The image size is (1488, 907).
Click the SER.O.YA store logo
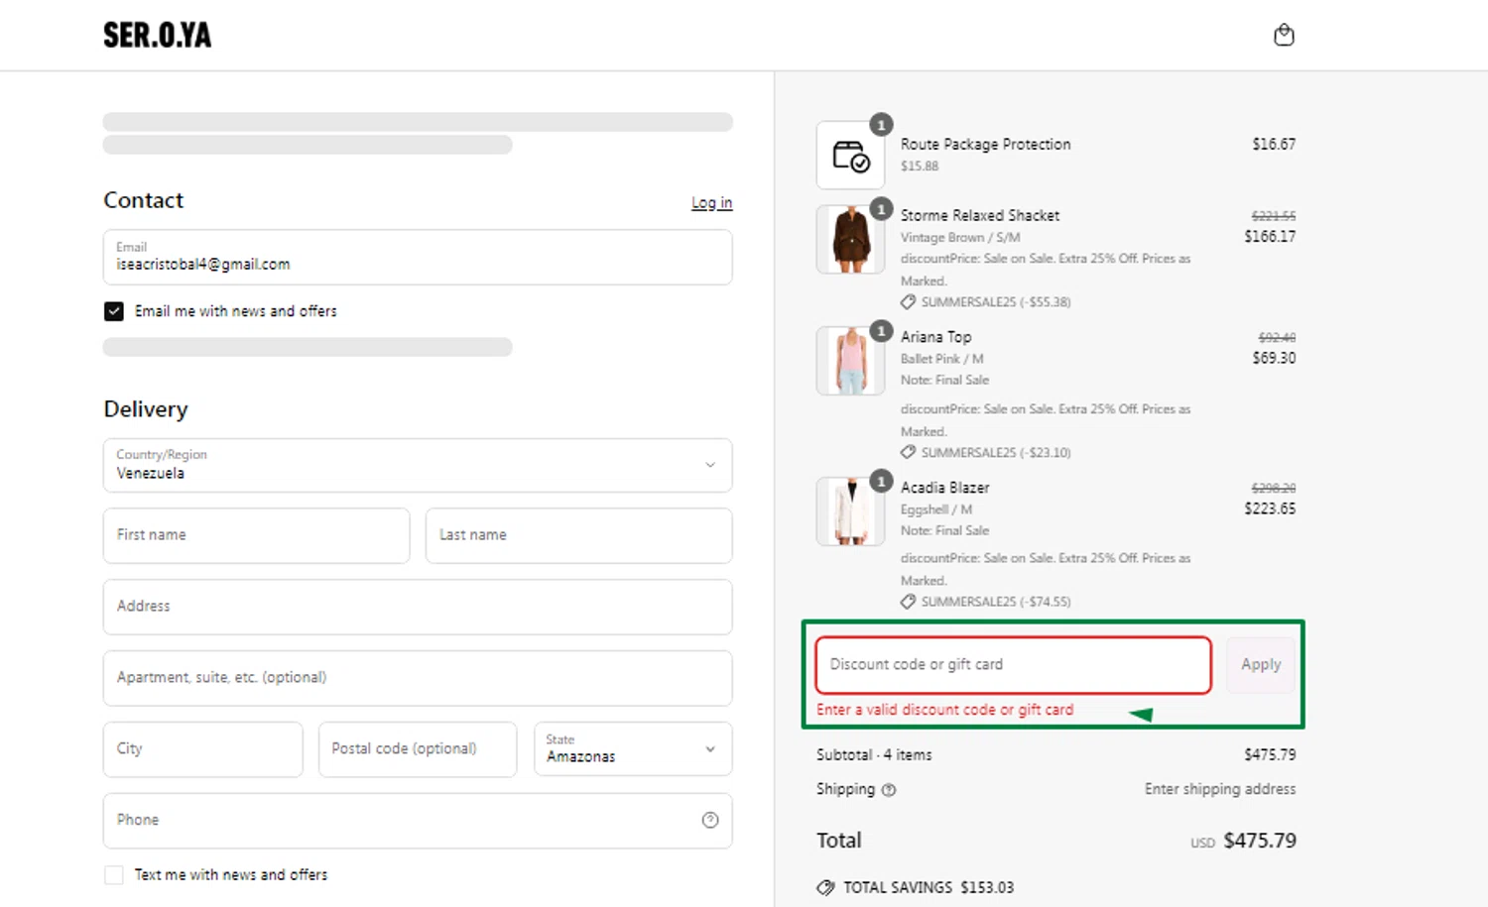click(158, 36)
